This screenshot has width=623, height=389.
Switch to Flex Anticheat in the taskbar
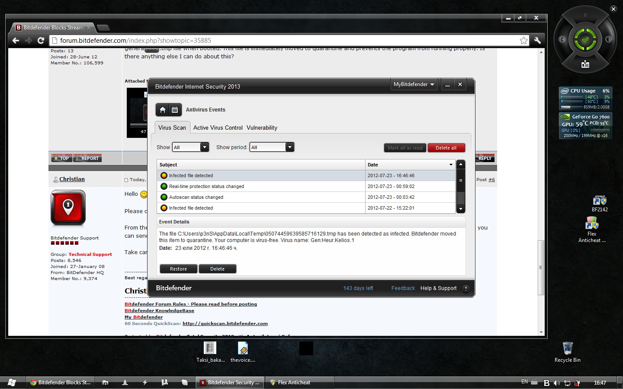(x=299, y=383)
